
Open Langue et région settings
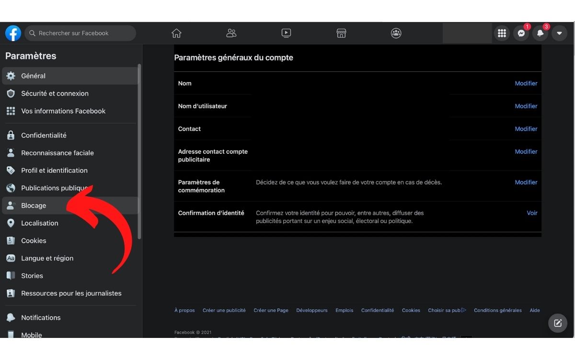(70, 258)
